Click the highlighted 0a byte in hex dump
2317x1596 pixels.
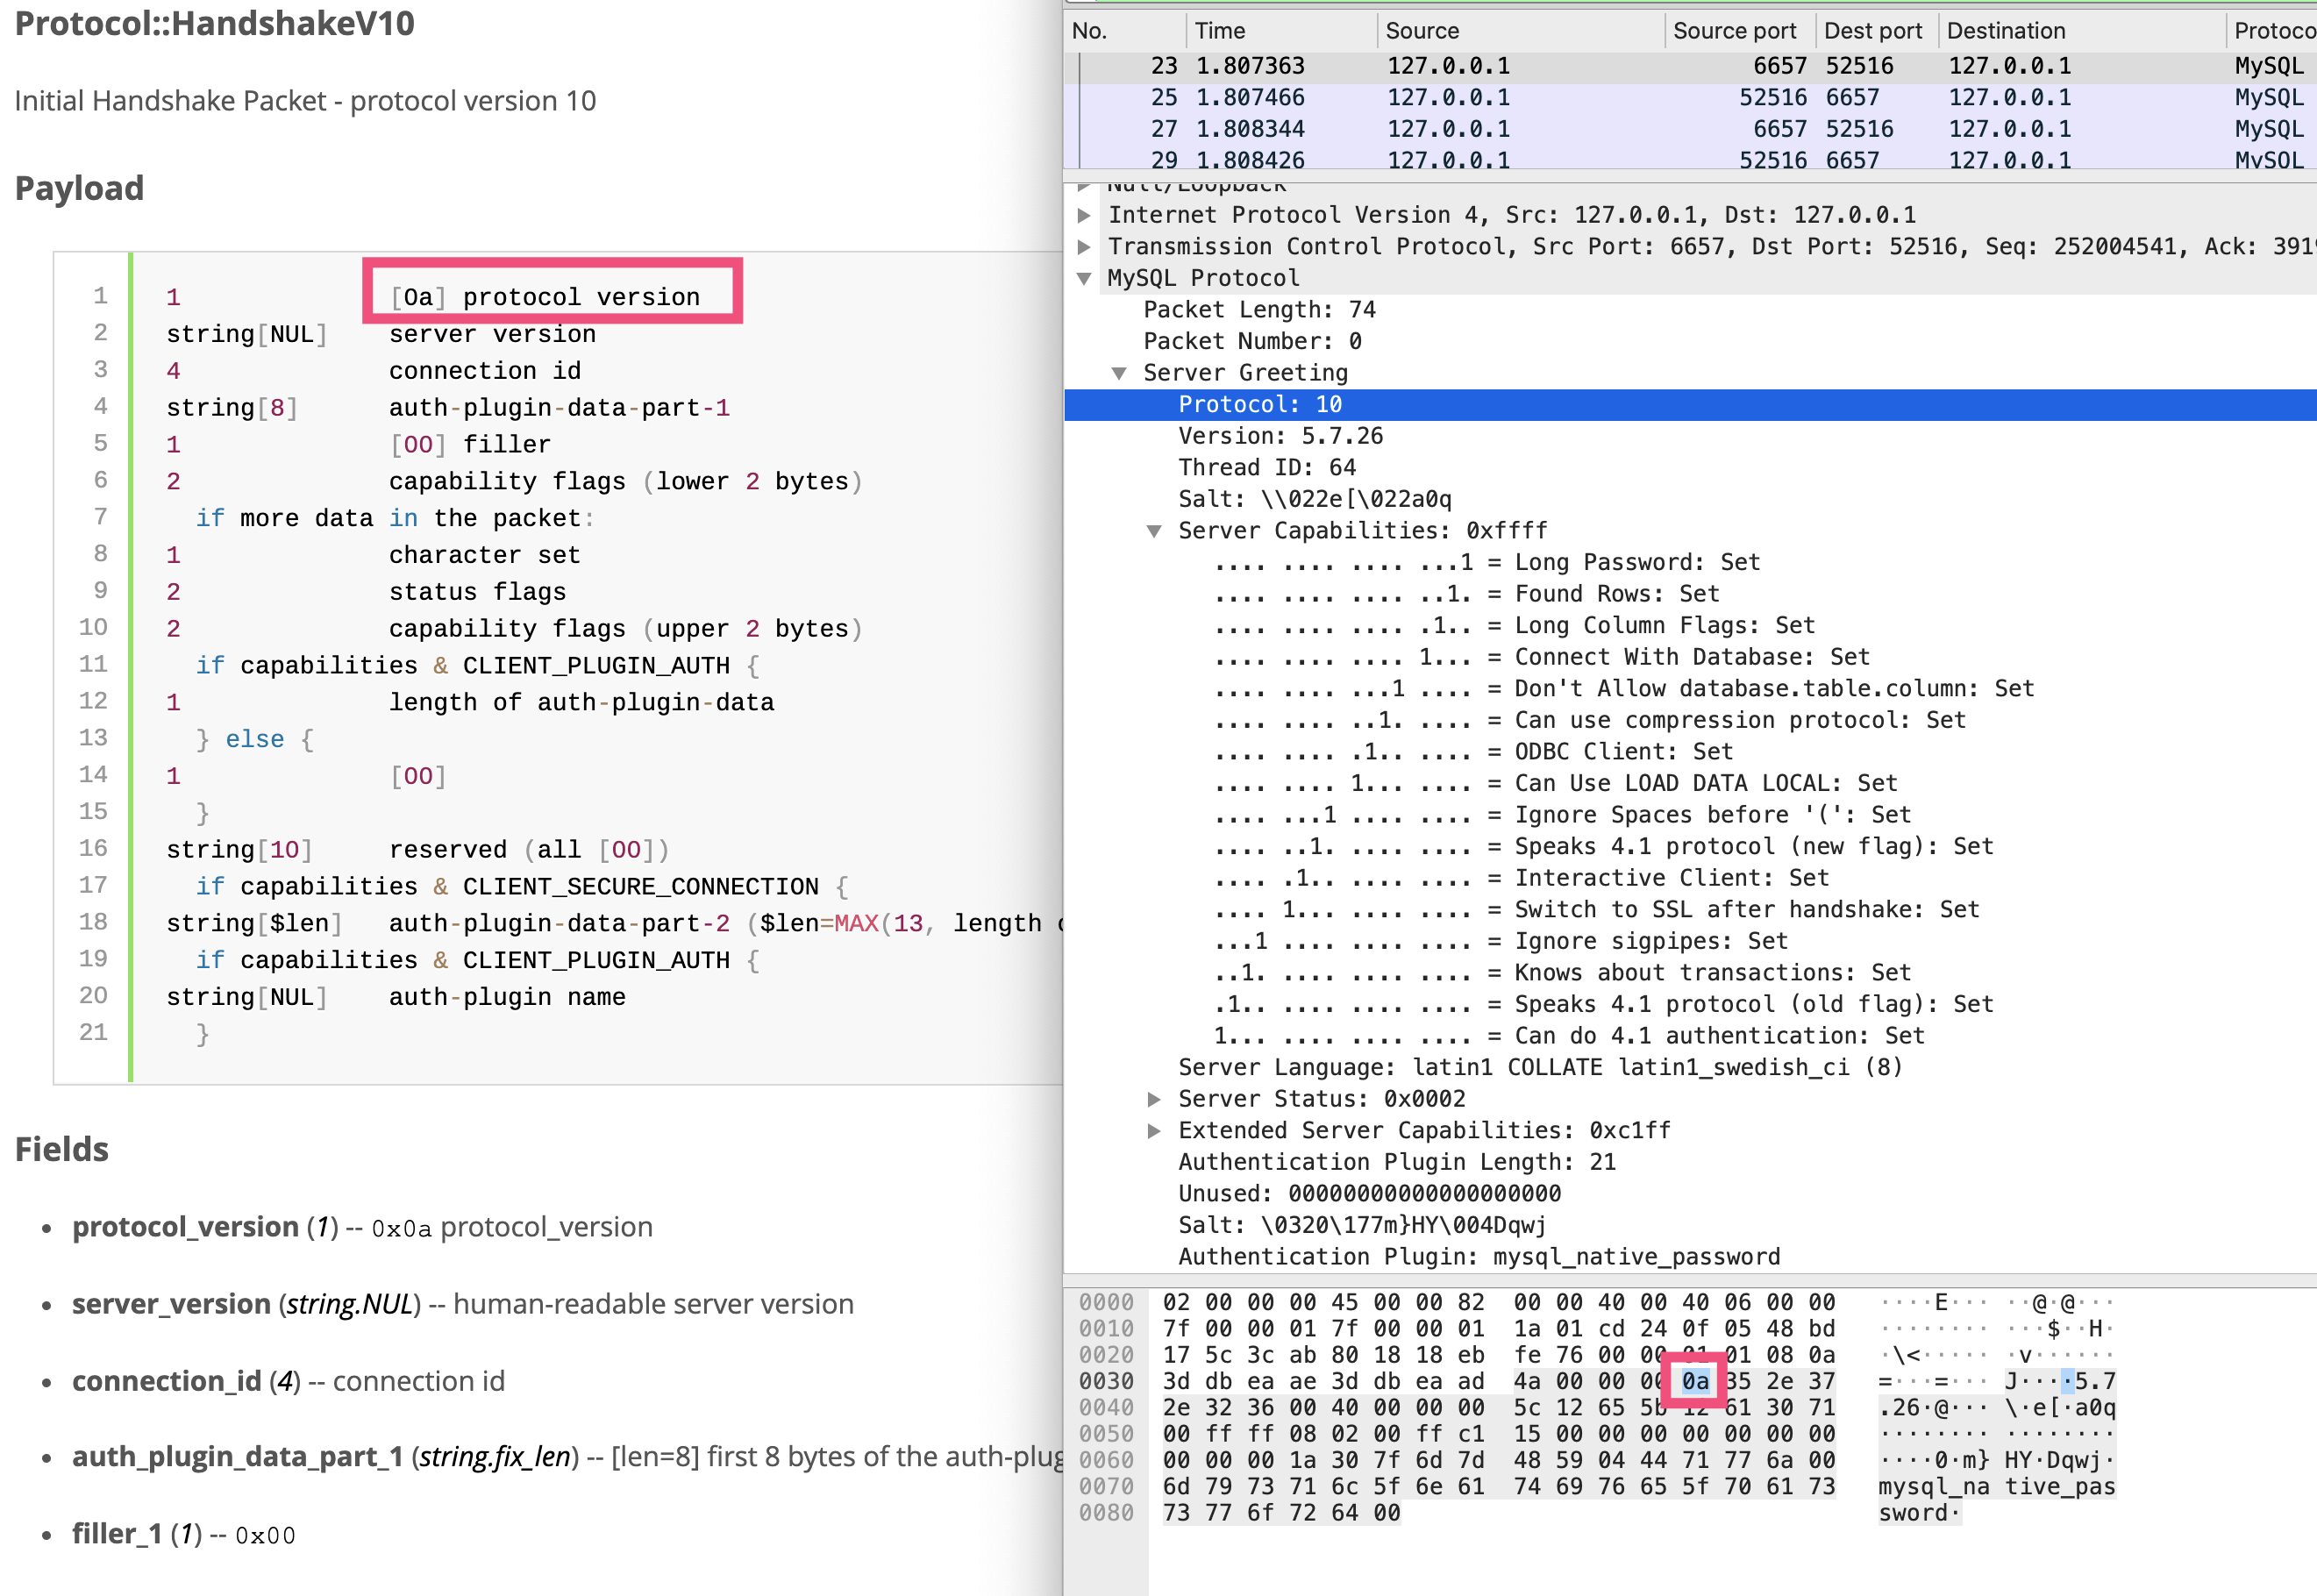1695,1381
